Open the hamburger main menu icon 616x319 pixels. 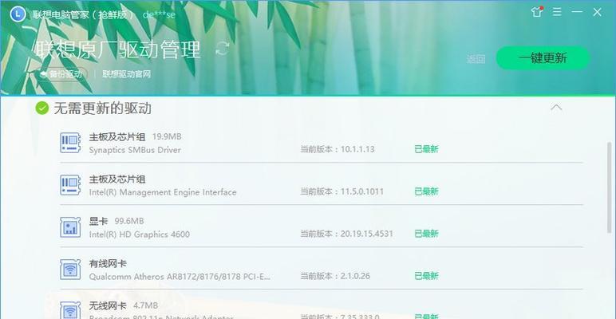click(x=557, y=12)
